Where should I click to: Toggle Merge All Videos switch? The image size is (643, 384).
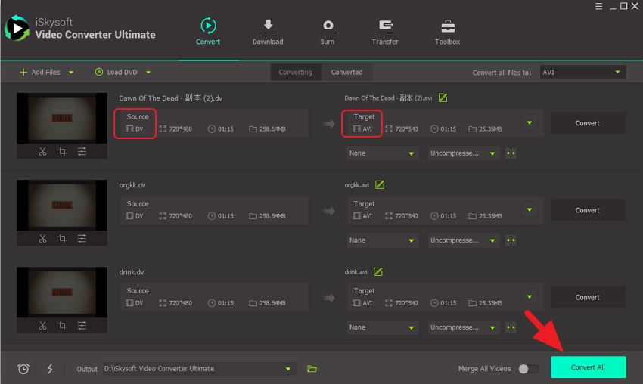[x=528, y=369]
